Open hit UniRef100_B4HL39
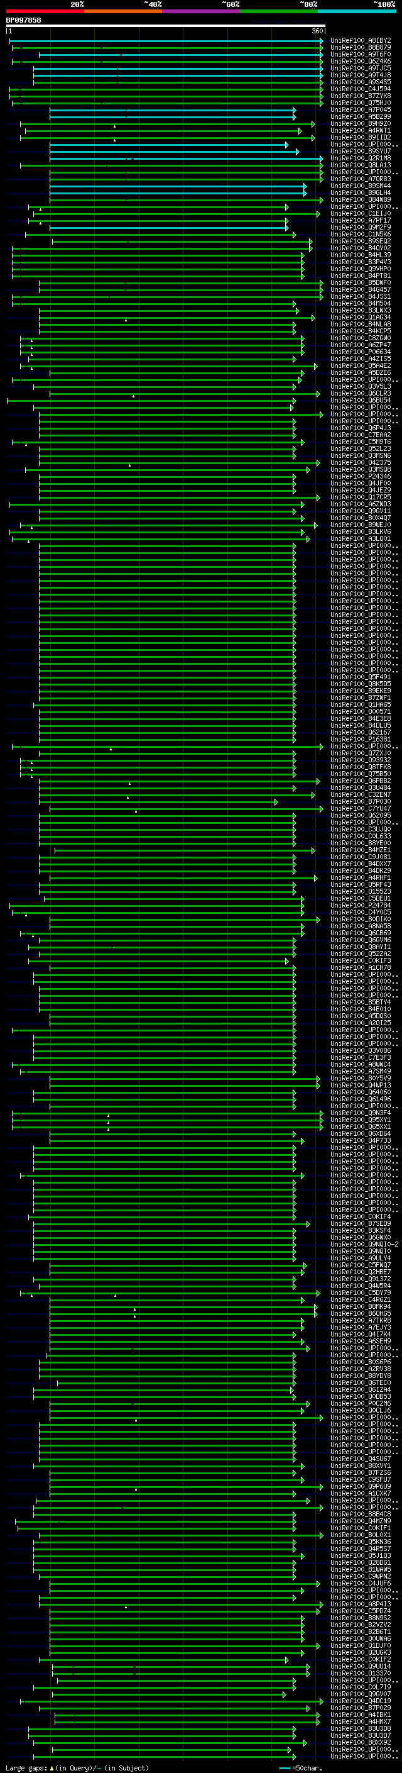The height and width of the screenshot is (1773, 402). tap(360, 255)
